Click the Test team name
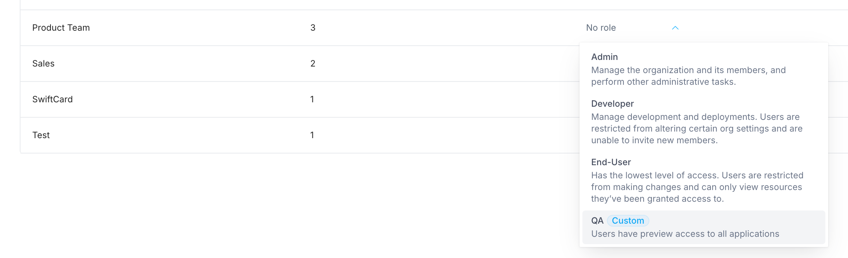The width and height of the screenshot is (848, 258). click(x=41, y=135)
